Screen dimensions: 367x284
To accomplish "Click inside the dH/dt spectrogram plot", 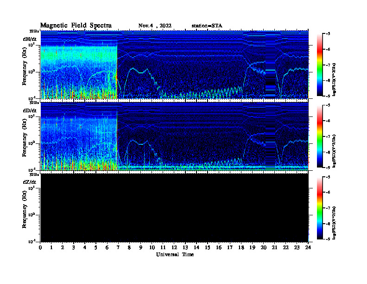I will tap(175, 65).
